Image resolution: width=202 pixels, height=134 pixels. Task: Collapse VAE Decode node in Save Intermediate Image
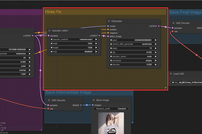[x=49, y=100]
